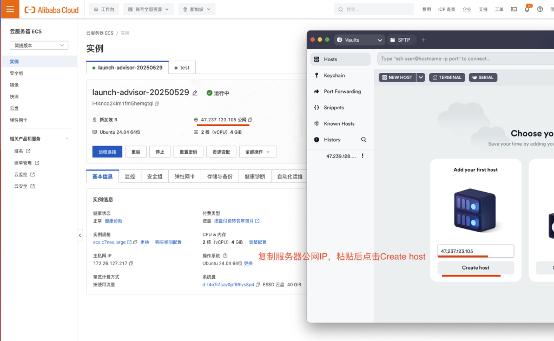Expand the 账号全部资源 dropdown
The height and width of the screenshot is (341, 554).
[x=148, y=9]
